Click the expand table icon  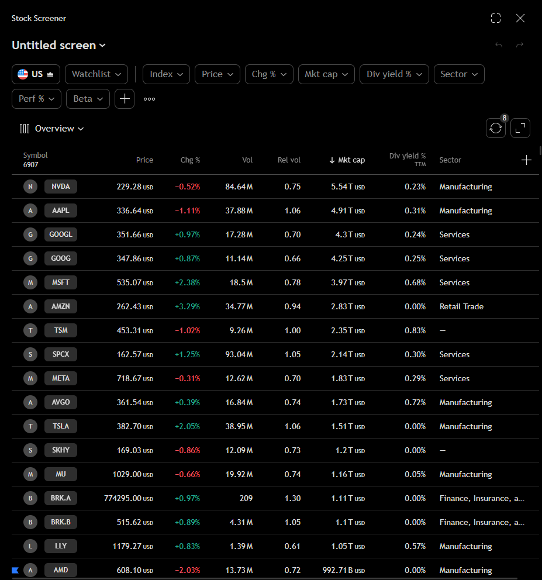tap(520, 128)
